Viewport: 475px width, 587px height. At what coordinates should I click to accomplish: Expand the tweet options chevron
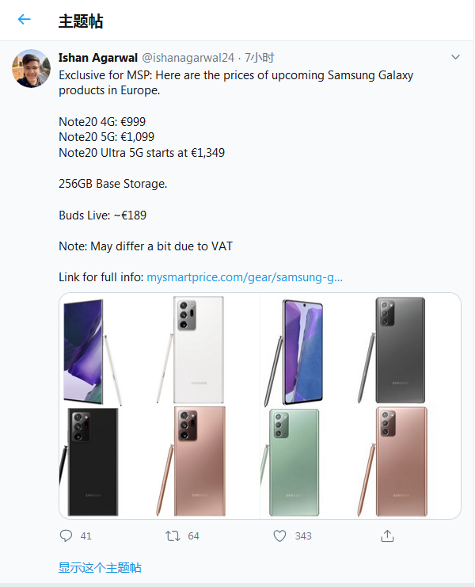455,57
